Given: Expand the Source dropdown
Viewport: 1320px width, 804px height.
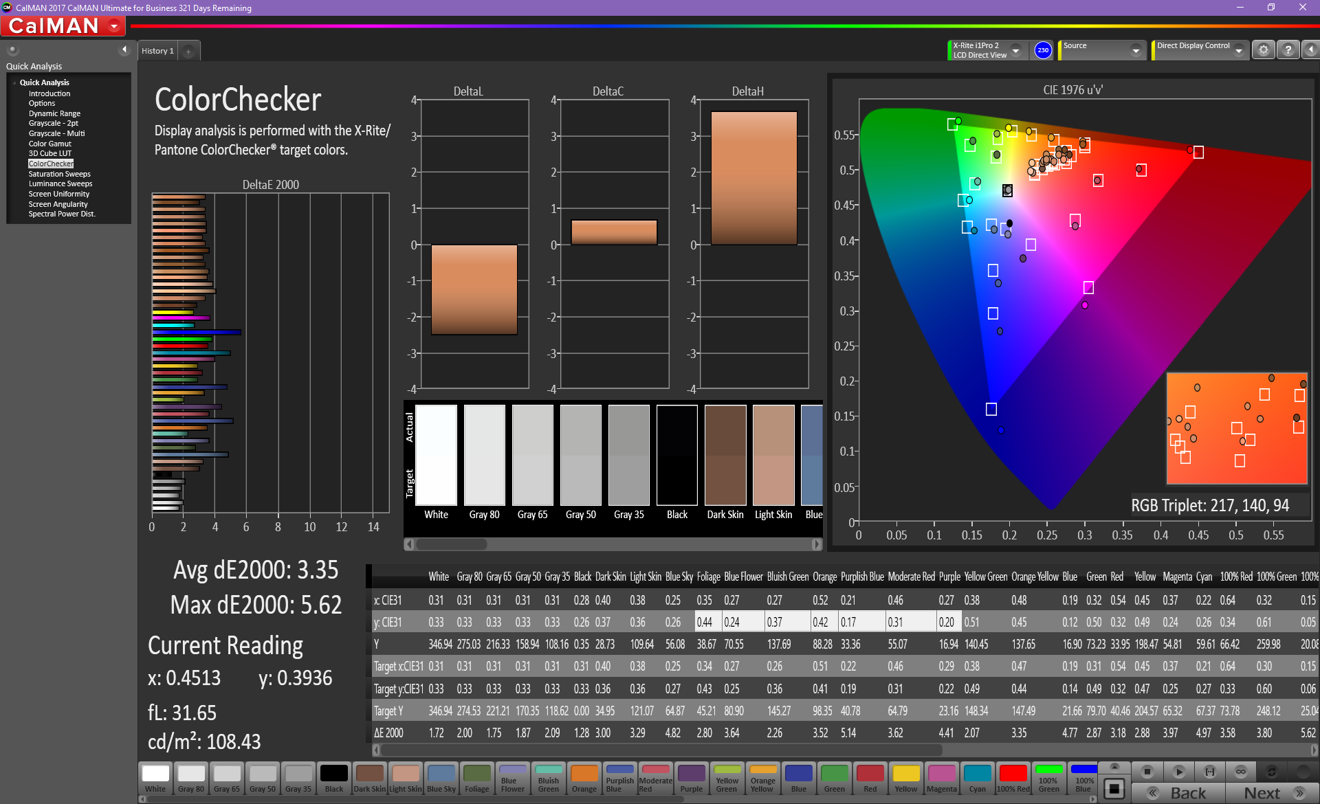Looking at the screenshot, I should point(1136,50).
